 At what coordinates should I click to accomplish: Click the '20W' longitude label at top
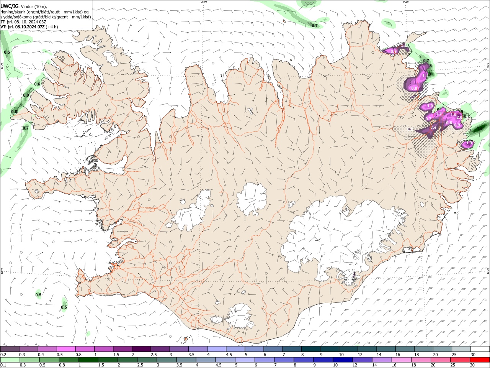[x=204, y=2]
